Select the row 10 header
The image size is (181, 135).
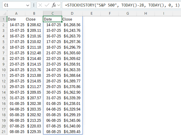(3, 70)
